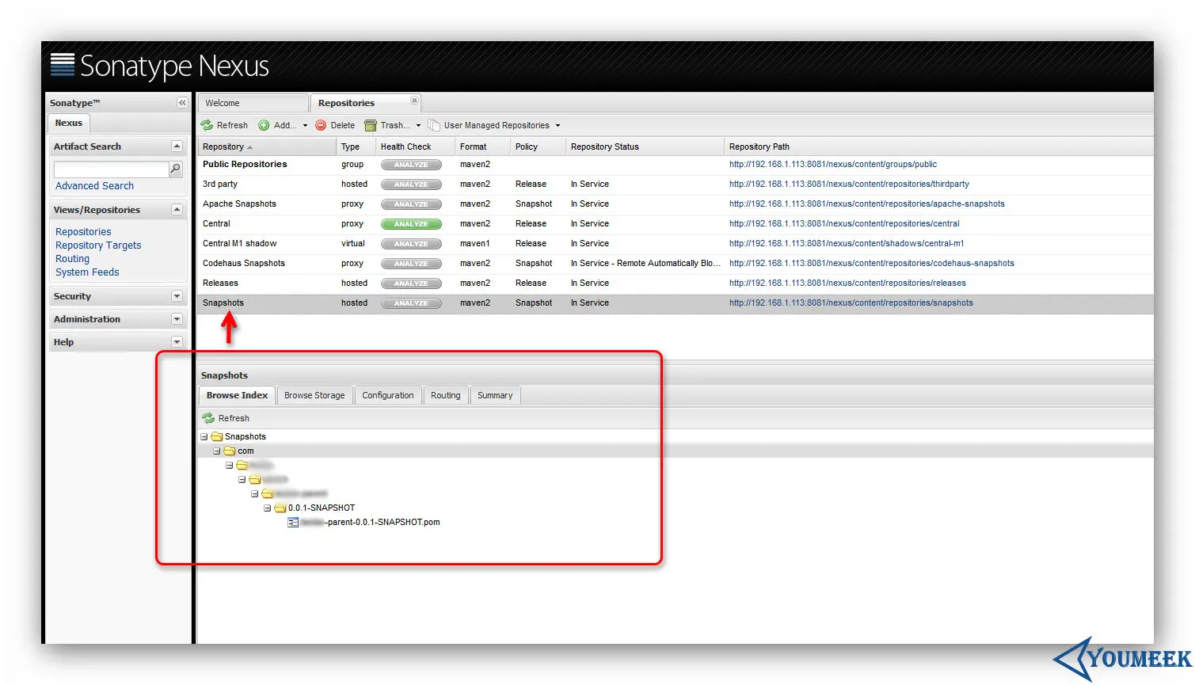This screenshot has width=1195, height=685.
Task: Click the User Managed Repositories pages icon
Action: pyautogui.click(x=434, y=125)
